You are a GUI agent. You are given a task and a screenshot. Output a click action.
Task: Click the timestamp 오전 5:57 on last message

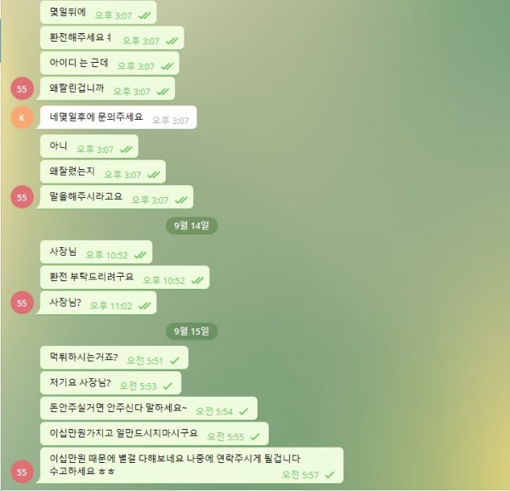click(x=300, y=475)
